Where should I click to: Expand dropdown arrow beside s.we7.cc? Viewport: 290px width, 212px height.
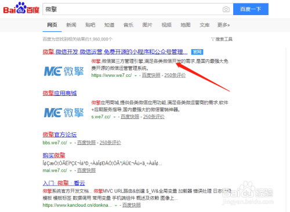coord(114,117)
